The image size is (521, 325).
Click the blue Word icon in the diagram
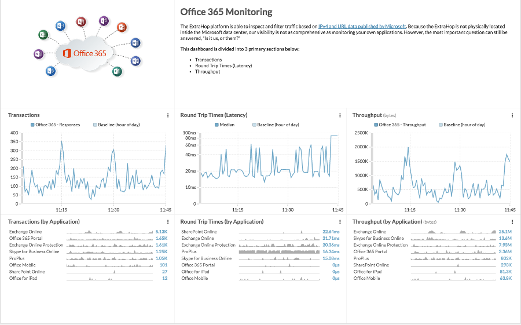(135, 43)
